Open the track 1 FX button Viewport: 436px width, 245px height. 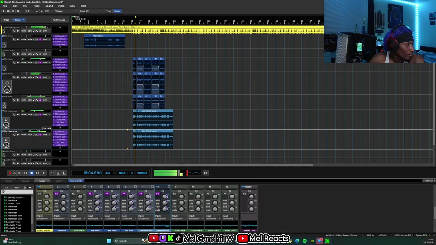(x=40, y=31)
